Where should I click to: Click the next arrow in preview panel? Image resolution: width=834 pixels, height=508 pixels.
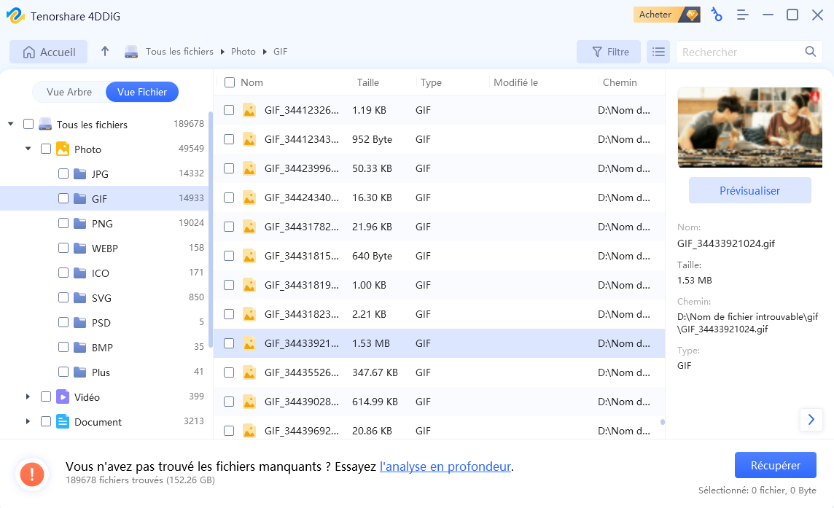click(811, 420)
